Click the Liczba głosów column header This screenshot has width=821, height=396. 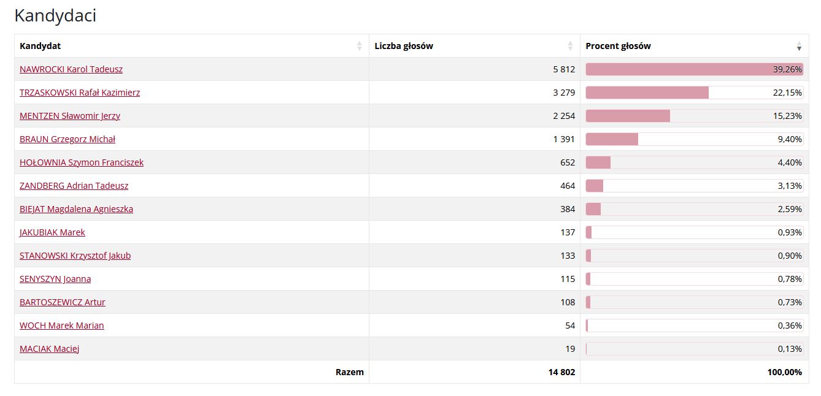click(x=404, y=46)
